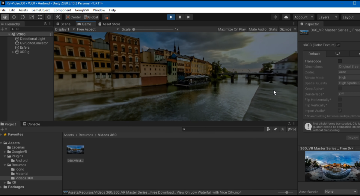Open the Custom tools editor icon
The width and height of the screenshot is (360, 196).
coord(58,17)
